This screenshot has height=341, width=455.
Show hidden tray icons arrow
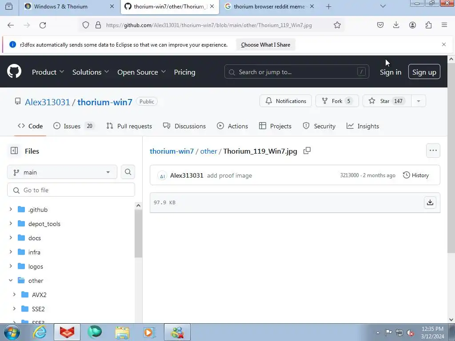pos(378,333)
